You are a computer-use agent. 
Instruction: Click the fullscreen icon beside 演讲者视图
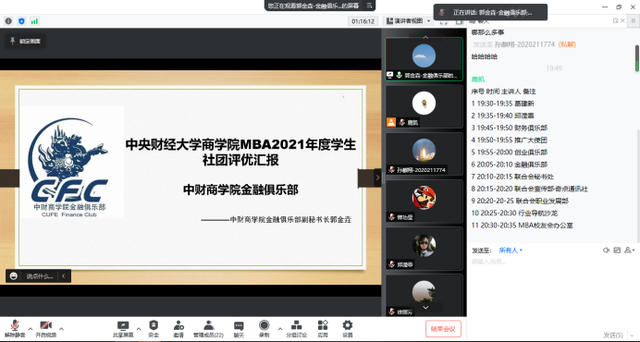(443, 21)
